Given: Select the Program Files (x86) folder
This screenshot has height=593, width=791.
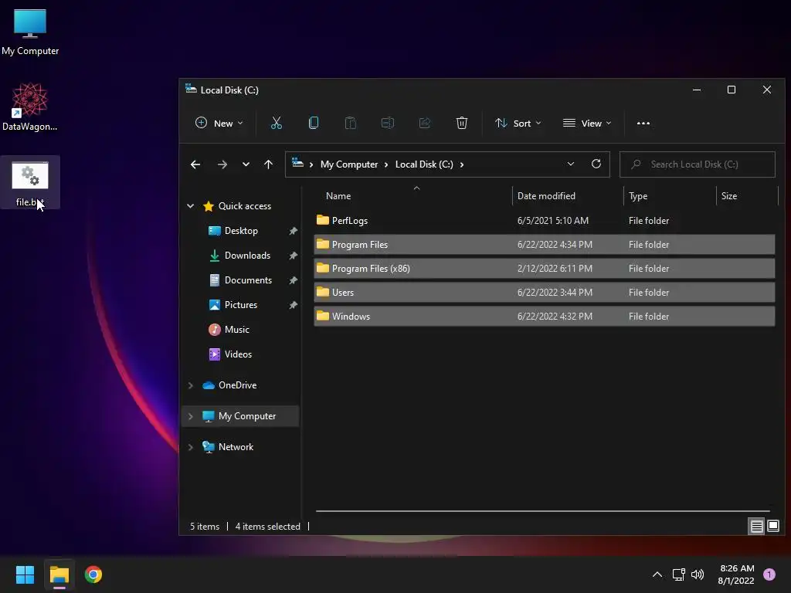Looking at the screenshot, I should pos(544,268).
